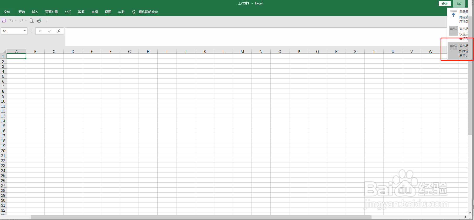This screenshot has width=474, height=220.
Task: Switch to the 数据 tab
Action: [x=81, y=12]
